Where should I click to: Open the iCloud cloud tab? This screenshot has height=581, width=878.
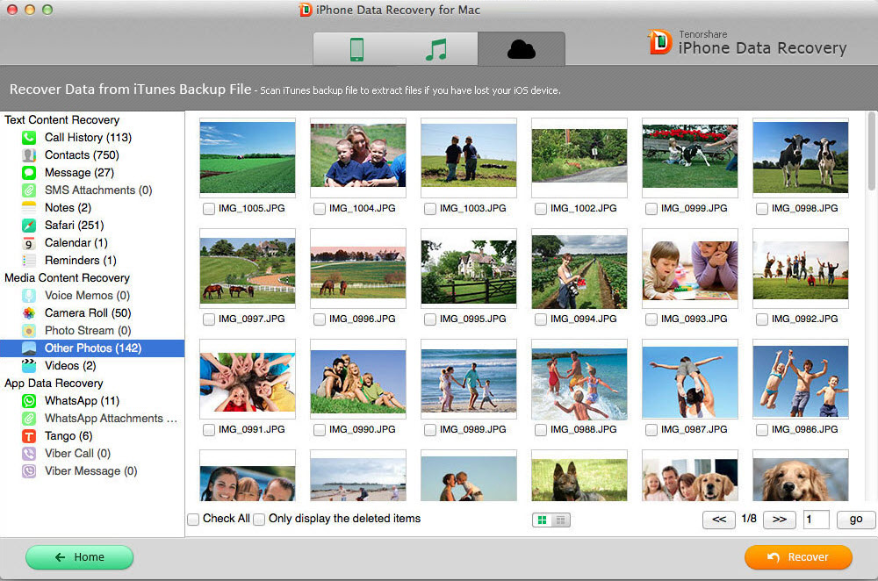pyautogui.click(x=522, y=49)
